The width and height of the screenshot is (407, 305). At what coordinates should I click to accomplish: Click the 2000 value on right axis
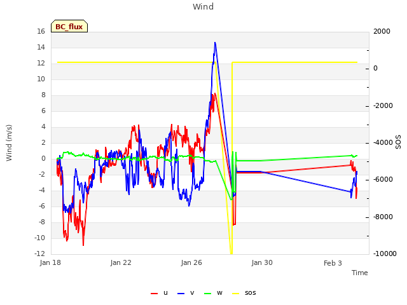pos(382,31)
